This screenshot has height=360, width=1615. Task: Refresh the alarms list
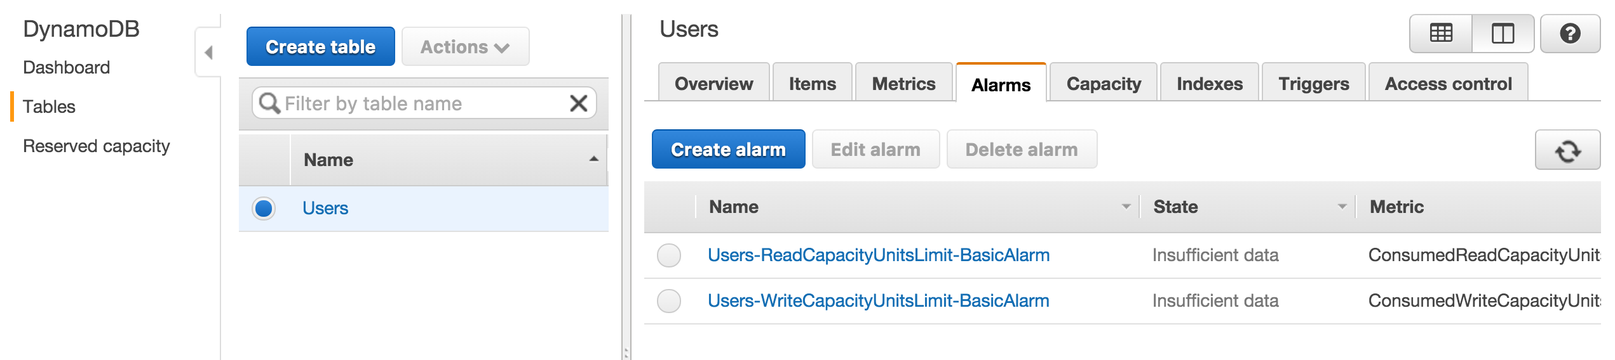(x=1567, y=150)
